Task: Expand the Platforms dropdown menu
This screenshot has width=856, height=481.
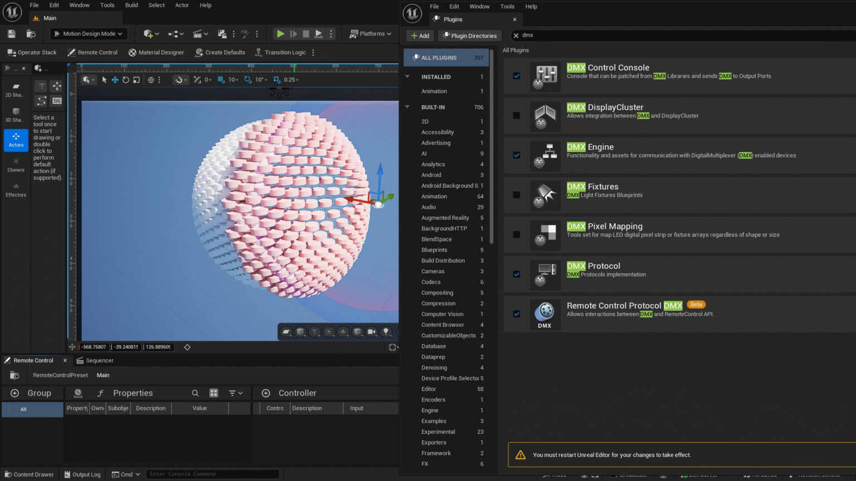Action: (370, 34)
